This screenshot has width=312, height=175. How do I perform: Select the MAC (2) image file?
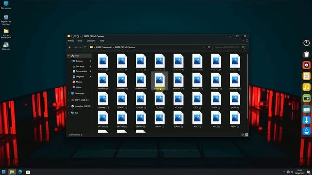[216, 119]
